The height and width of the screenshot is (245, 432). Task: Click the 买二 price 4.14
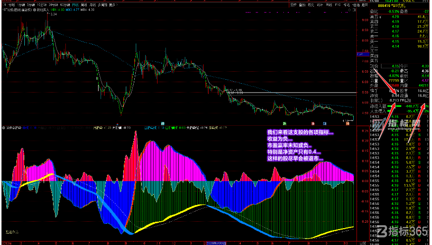(395, 46)
